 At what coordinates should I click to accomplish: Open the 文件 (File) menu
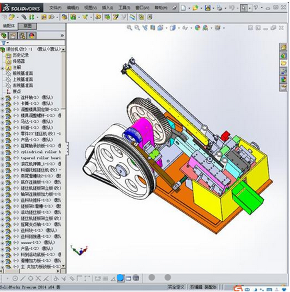pos(55,8)
